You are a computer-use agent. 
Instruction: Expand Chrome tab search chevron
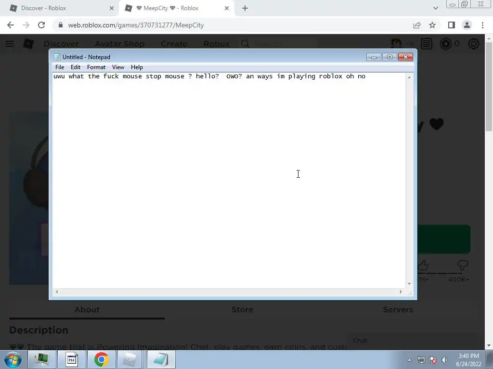[x=435, y=8]
